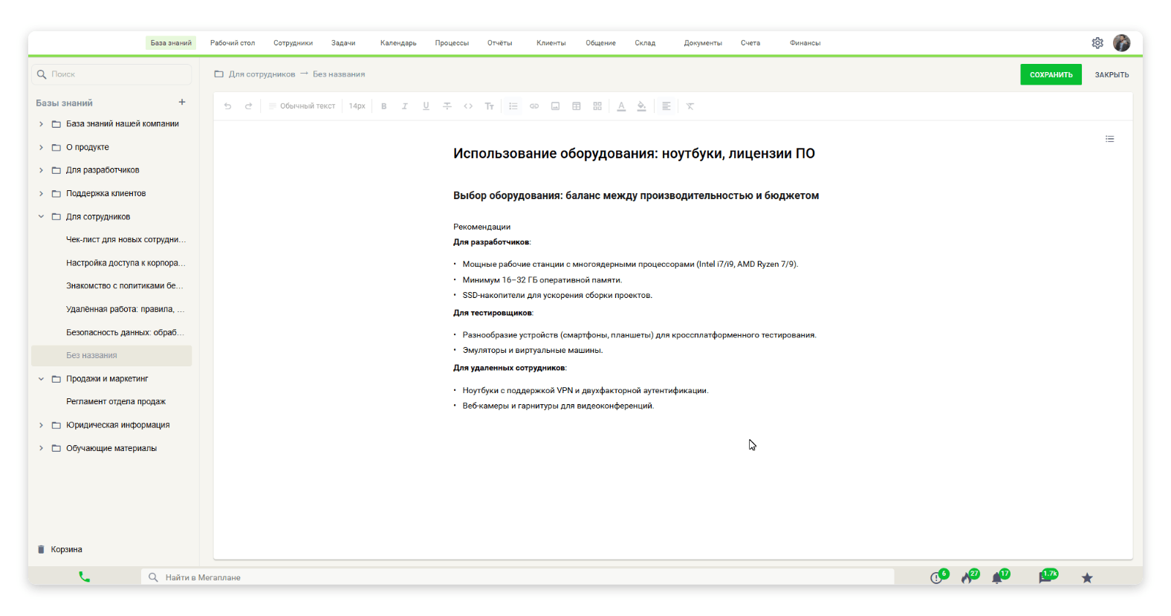Viewport: 1171px width, 616px height.
Task: Open the favorites star icon
Action: tap(1087, 578)
